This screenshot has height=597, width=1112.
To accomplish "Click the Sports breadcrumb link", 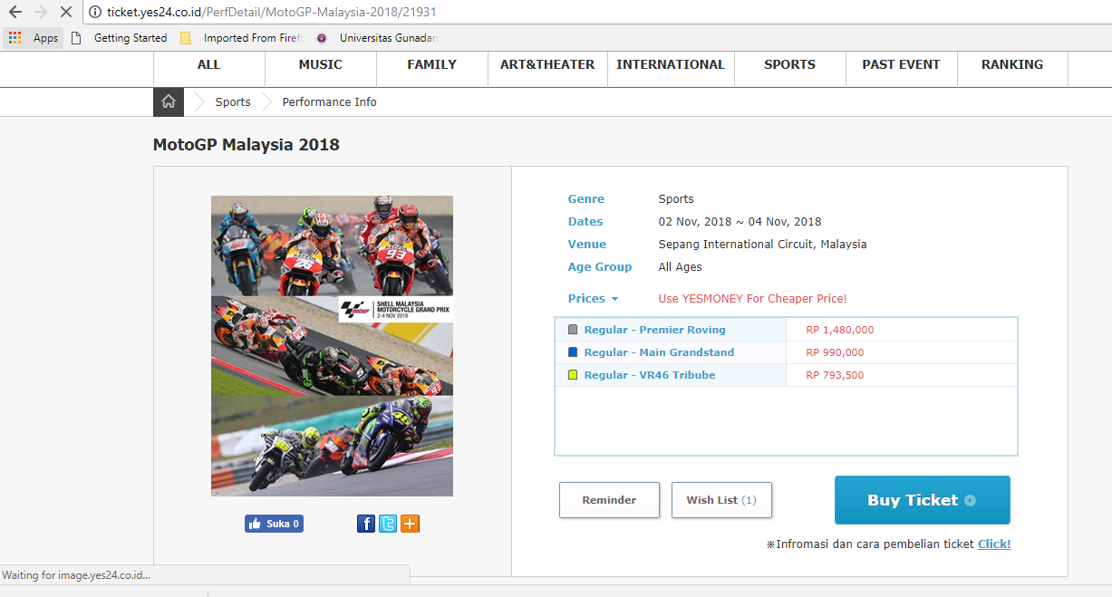I will tap(233, 102).
